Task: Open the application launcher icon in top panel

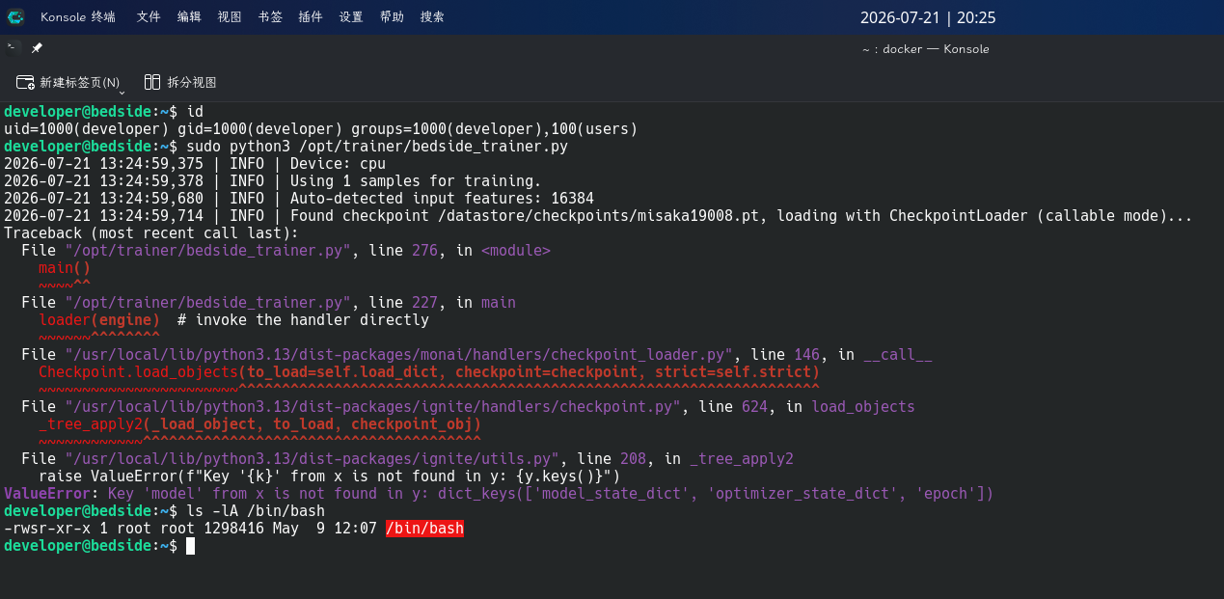Action: 15,16
